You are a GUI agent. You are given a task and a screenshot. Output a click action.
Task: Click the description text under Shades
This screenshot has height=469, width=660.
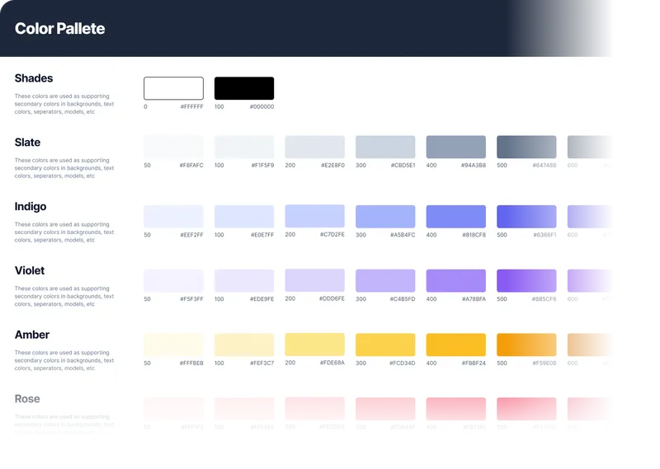64,104
